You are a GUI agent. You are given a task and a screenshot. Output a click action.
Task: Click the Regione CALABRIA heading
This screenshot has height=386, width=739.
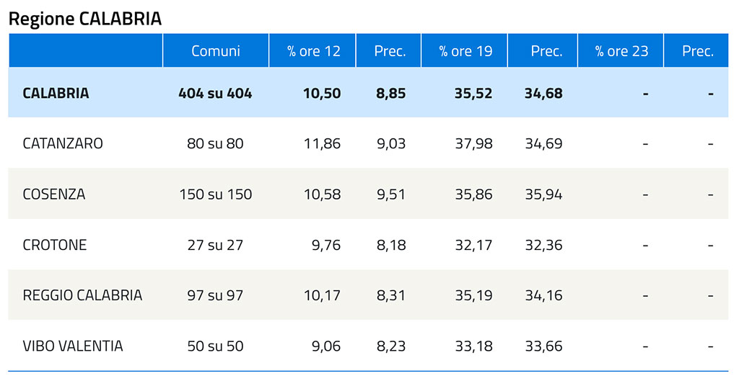tap(85, 19)
